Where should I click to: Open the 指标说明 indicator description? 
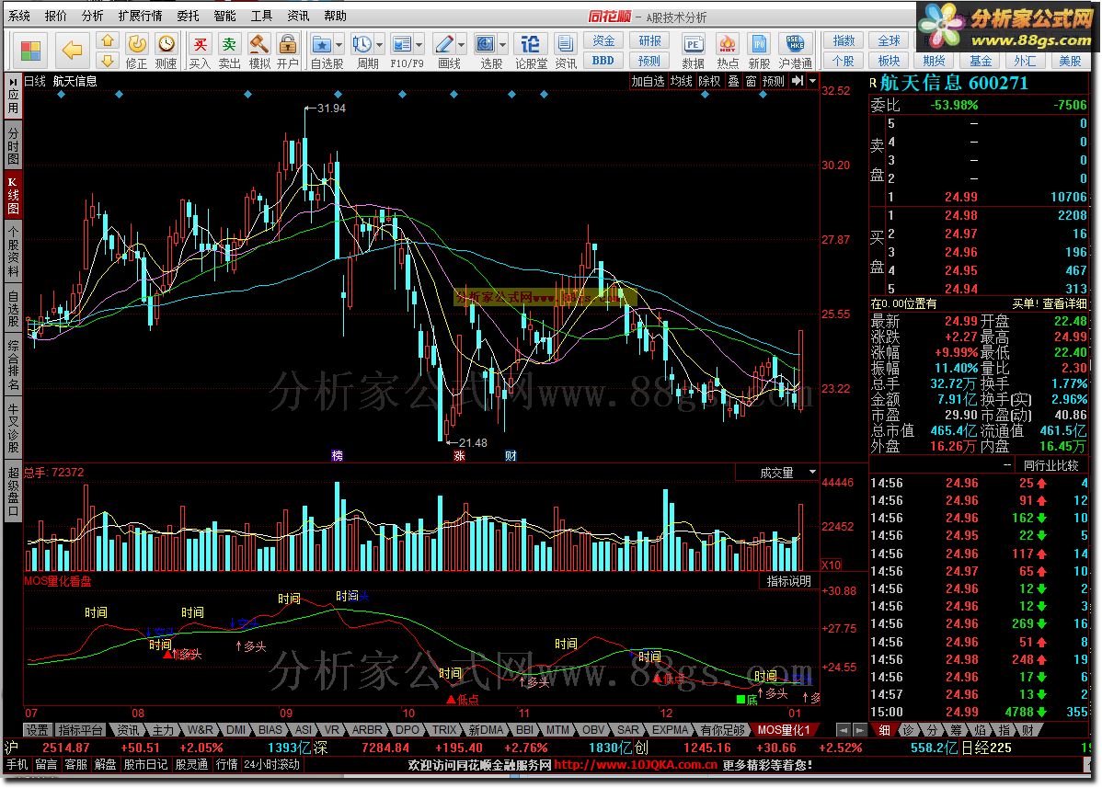pos(788,581)
